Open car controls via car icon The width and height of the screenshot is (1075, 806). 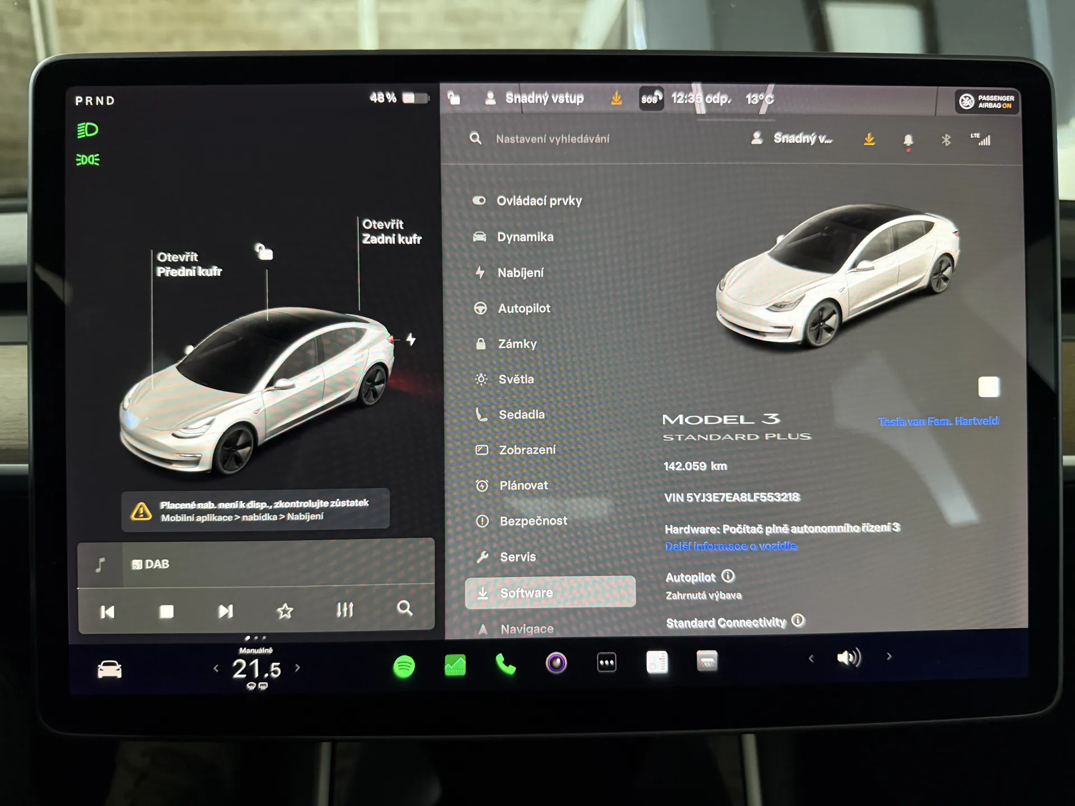pos(109,669)
